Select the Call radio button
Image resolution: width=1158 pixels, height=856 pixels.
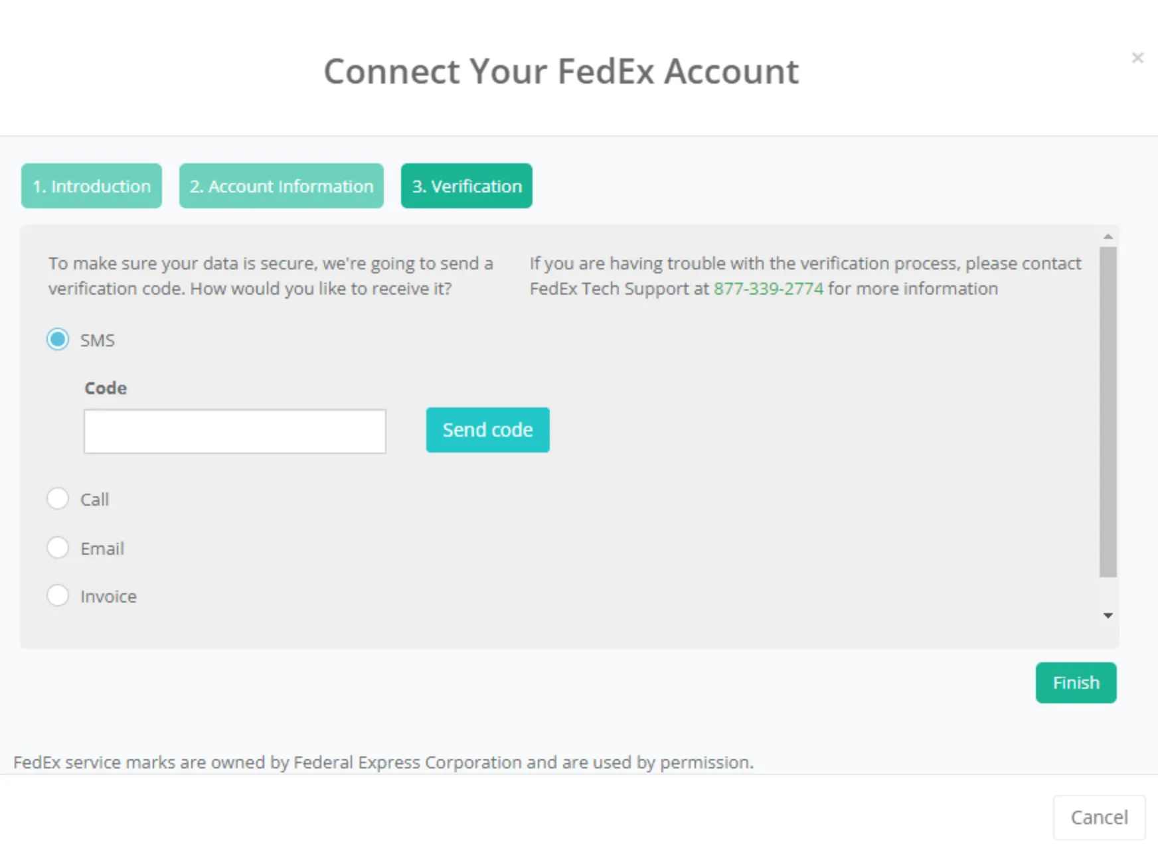point(58,498)
